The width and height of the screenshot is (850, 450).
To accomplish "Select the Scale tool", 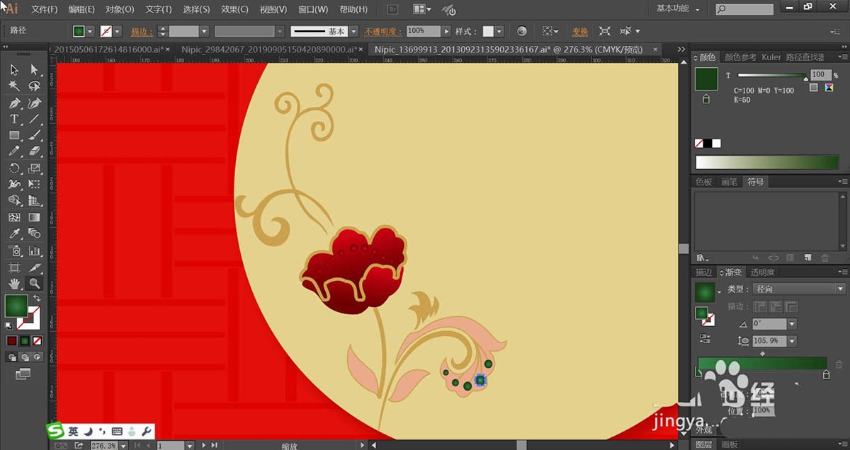I will 34,168.
